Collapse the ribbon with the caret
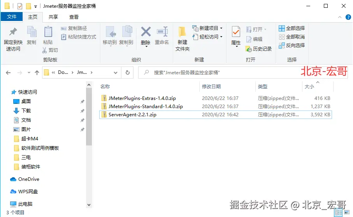This screenshot has width=353, height=217. point(340,17)
